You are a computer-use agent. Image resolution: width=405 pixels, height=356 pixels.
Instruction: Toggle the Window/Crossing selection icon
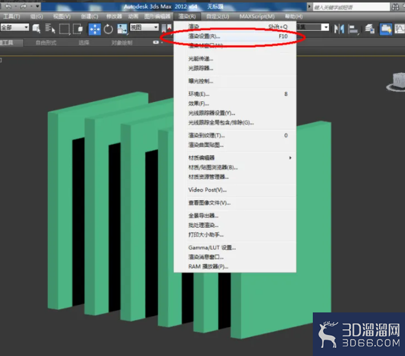point(77,29)
